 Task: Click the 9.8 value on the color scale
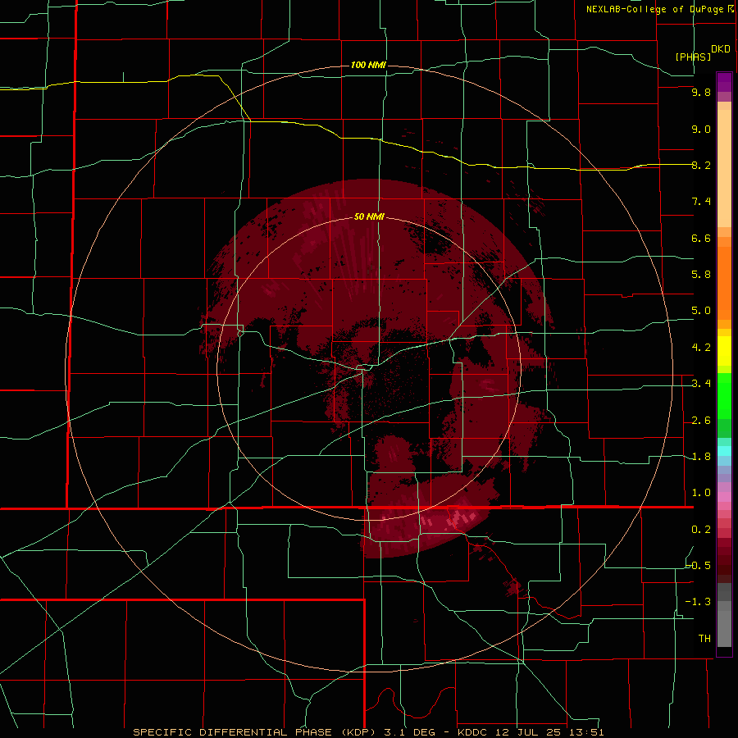tap(701, 92)
